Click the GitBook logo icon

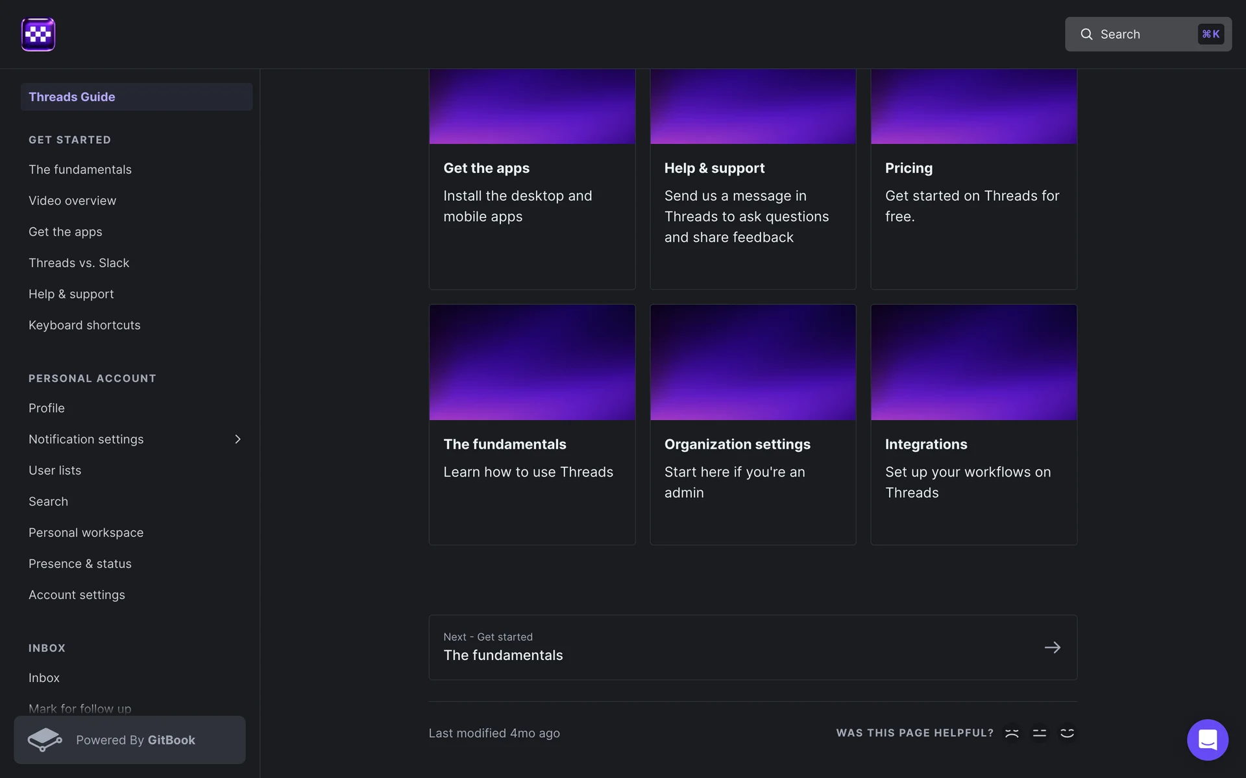click(x=45, y=740)
